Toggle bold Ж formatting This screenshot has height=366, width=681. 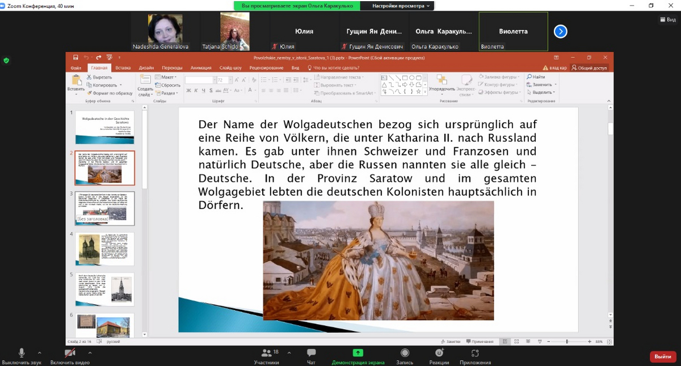click(188, 90)
